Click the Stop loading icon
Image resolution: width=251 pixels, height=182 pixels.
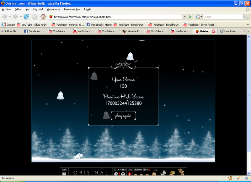click(x=35, y=17)
